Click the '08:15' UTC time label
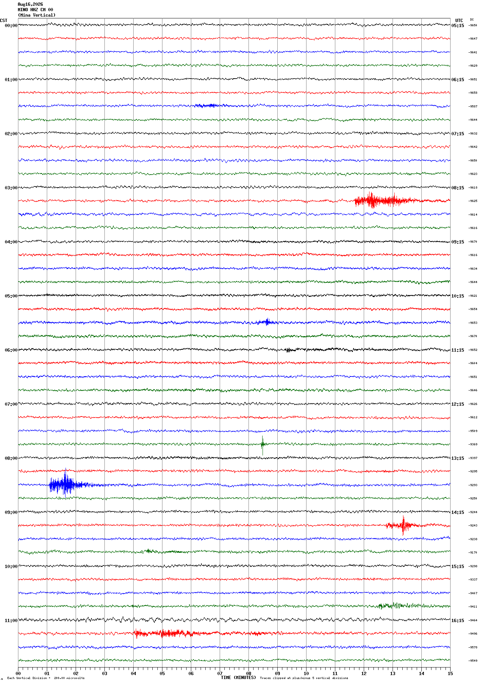Viewport: 479px width, 683px height. tap(458, 188)
